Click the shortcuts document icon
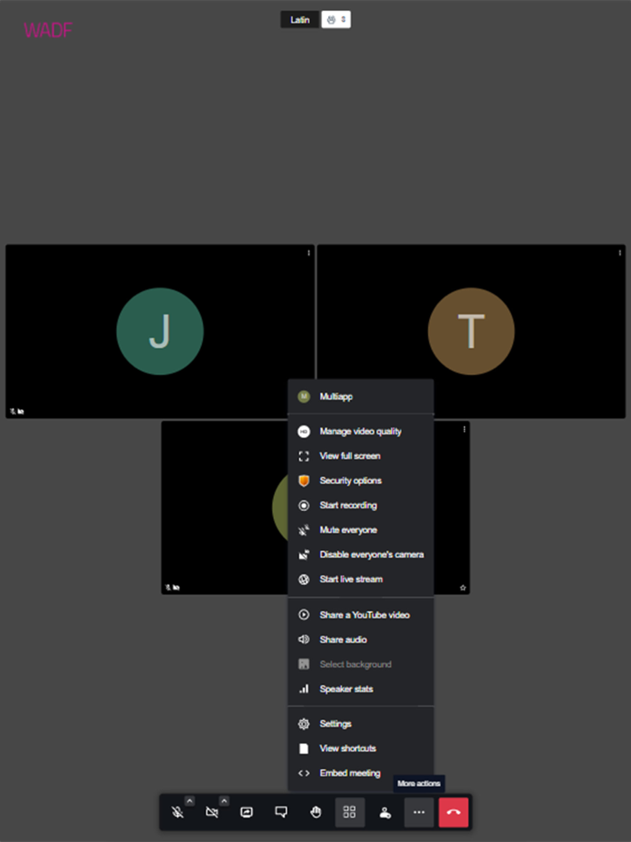This screenshot has height=842, width=631. pos(304,748)
